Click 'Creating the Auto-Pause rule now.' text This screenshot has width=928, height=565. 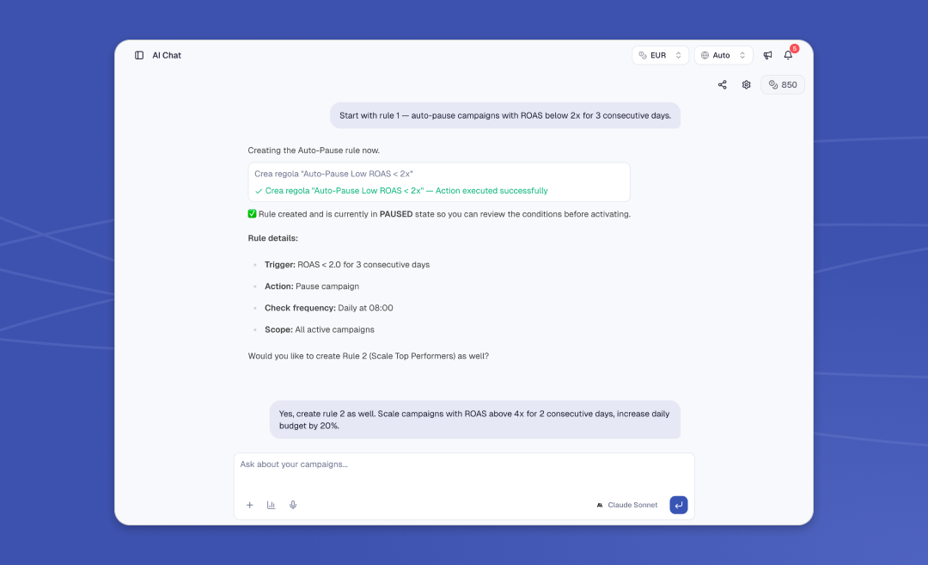[x=314, y=150]
